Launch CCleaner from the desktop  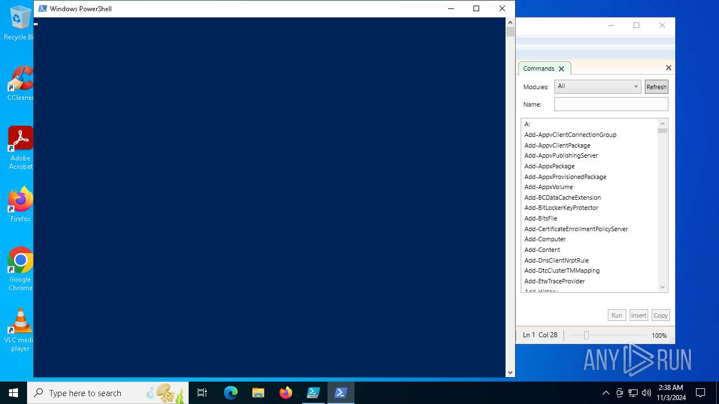click(x=21, y=84)
